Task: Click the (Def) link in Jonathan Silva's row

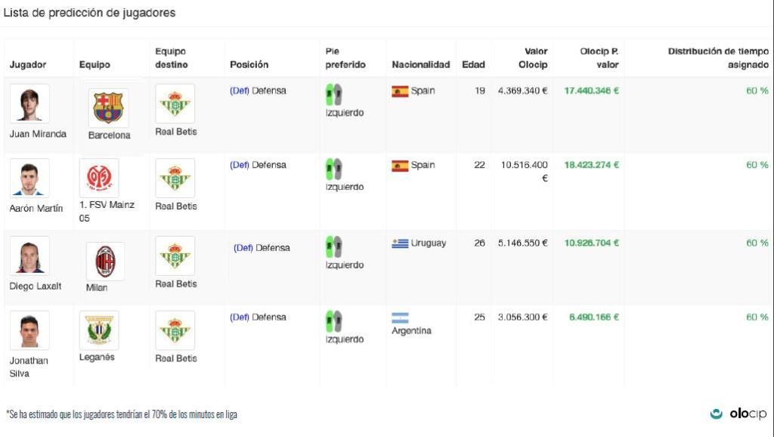Action: pyautogui.click(x=239, y=318)
